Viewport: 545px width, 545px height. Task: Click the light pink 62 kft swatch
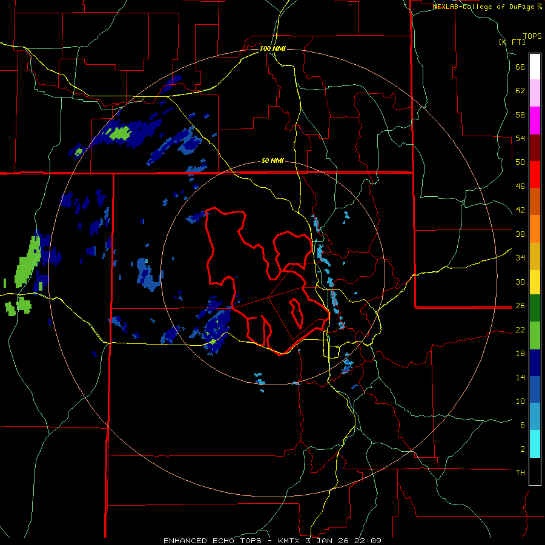tap(535, 93)
